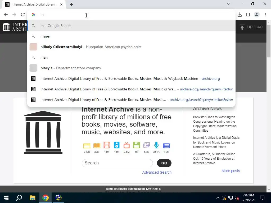Open Brewster Goes to Washington news post
The image size is (271, 203).
click(215, 124)
